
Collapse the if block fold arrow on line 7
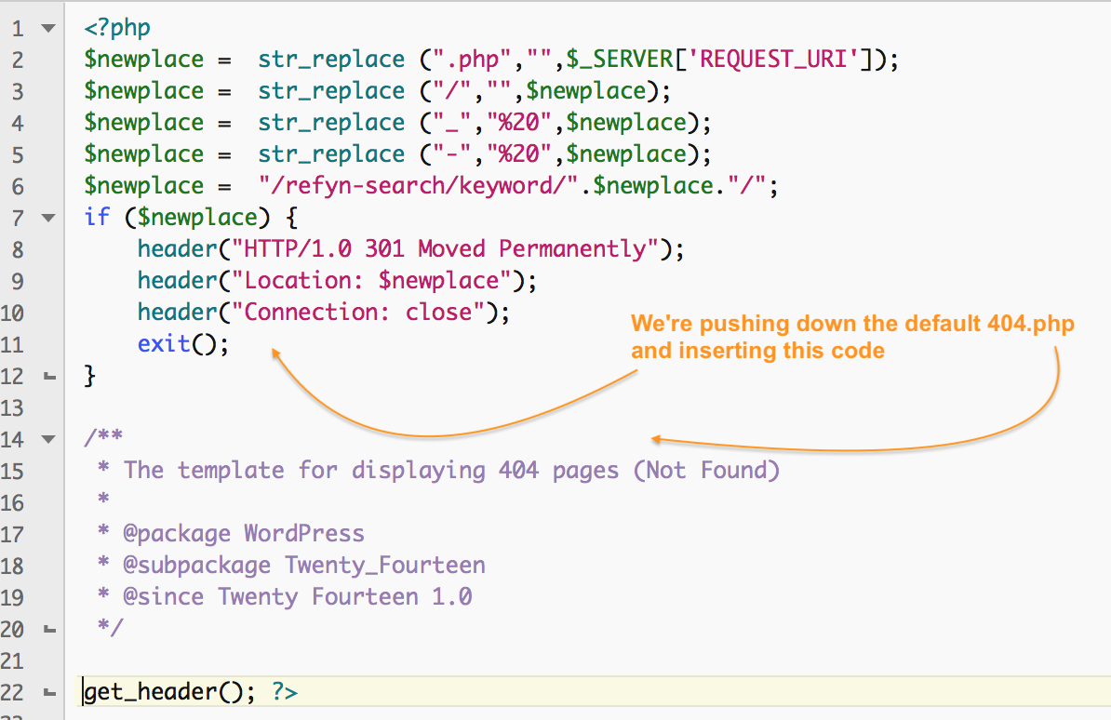(x=48, y=218)
